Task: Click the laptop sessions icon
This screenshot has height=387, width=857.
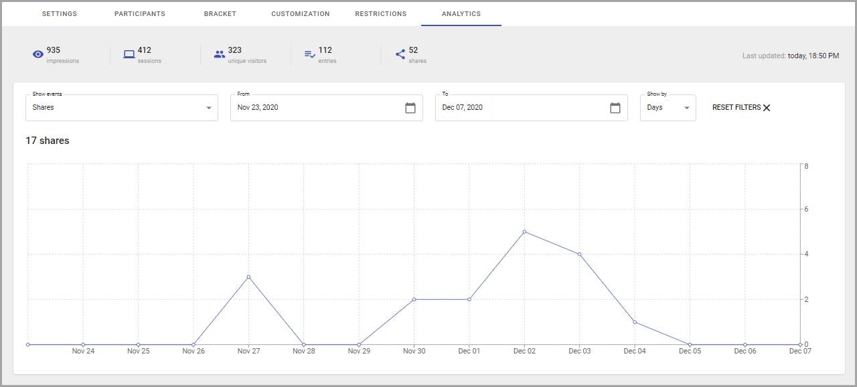Action: click(x=129, y=54)
